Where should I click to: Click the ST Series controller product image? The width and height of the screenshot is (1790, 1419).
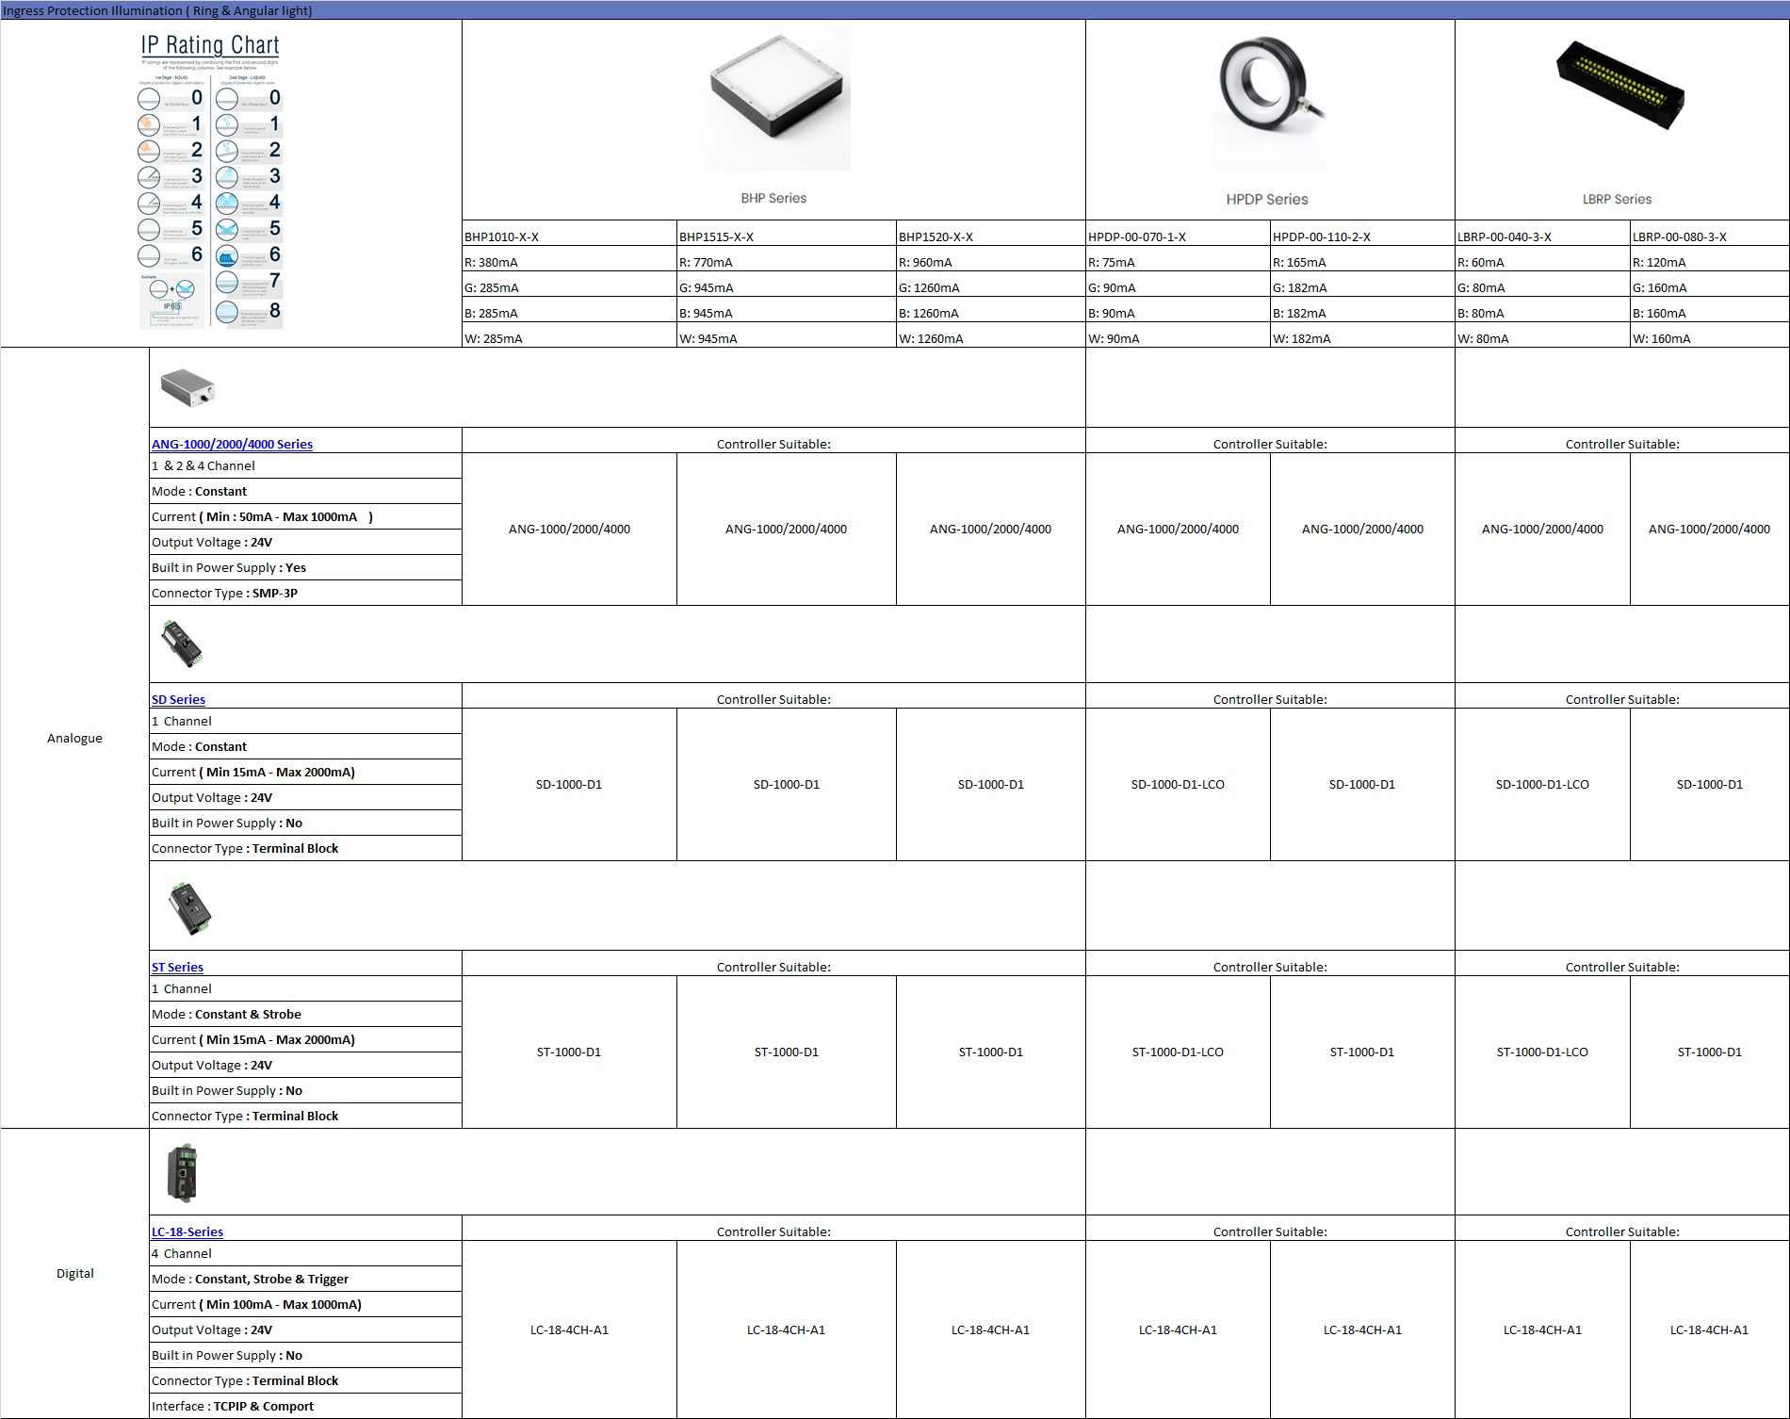click(189, 908)
